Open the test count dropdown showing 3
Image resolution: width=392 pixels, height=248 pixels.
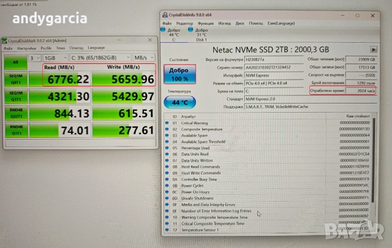click(35, 58)
